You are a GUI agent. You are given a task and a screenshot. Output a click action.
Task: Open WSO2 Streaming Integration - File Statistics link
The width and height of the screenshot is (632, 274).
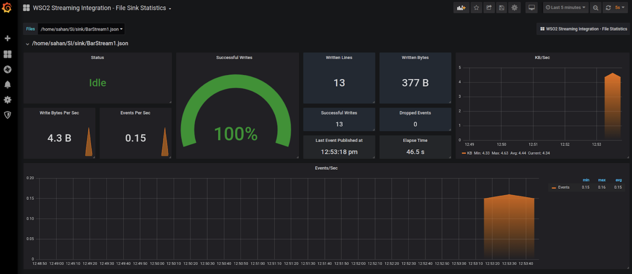[583, 29]
